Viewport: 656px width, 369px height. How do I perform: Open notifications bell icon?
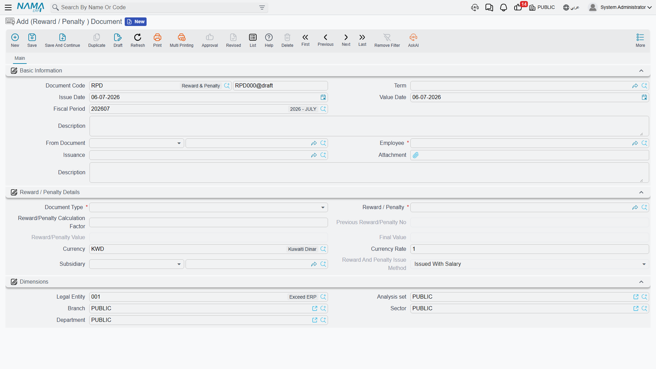pyautogui.click(x=503, y=8)
